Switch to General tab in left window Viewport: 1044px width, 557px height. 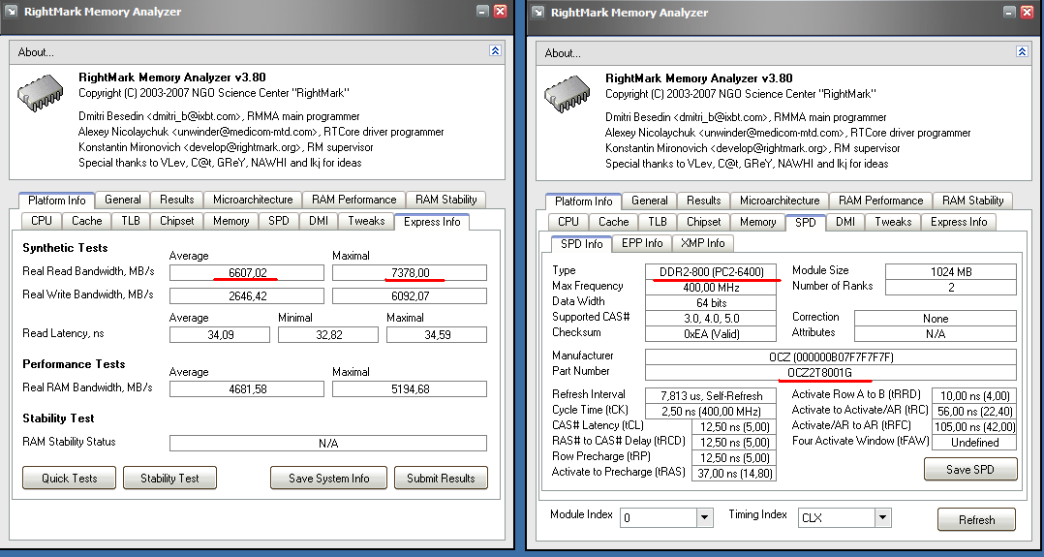point(122,200)
